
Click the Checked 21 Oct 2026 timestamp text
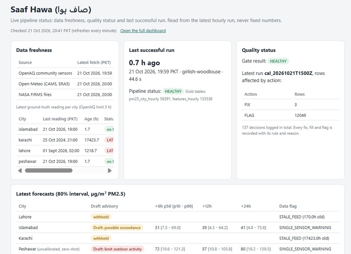[x=64, y=31]
